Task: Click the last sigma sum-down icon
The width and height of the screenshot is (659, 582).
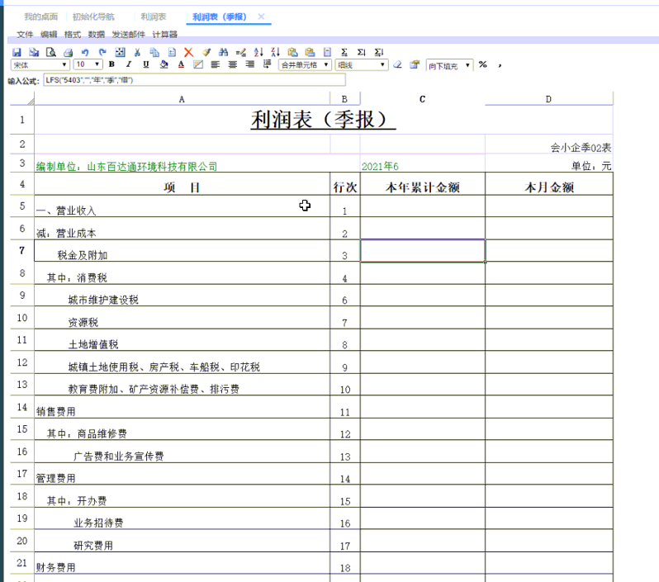Action: (379, 52)
